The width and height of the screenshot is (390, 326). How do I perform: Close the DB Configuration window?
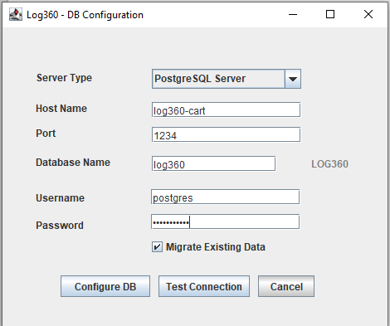[368, 14]
